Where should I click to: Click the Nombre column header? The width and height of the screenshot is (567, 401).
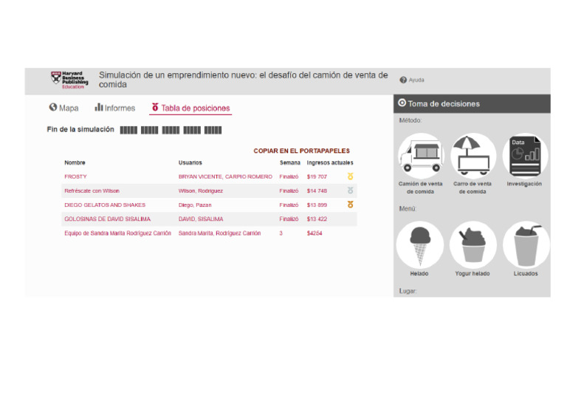coord(75,162)
